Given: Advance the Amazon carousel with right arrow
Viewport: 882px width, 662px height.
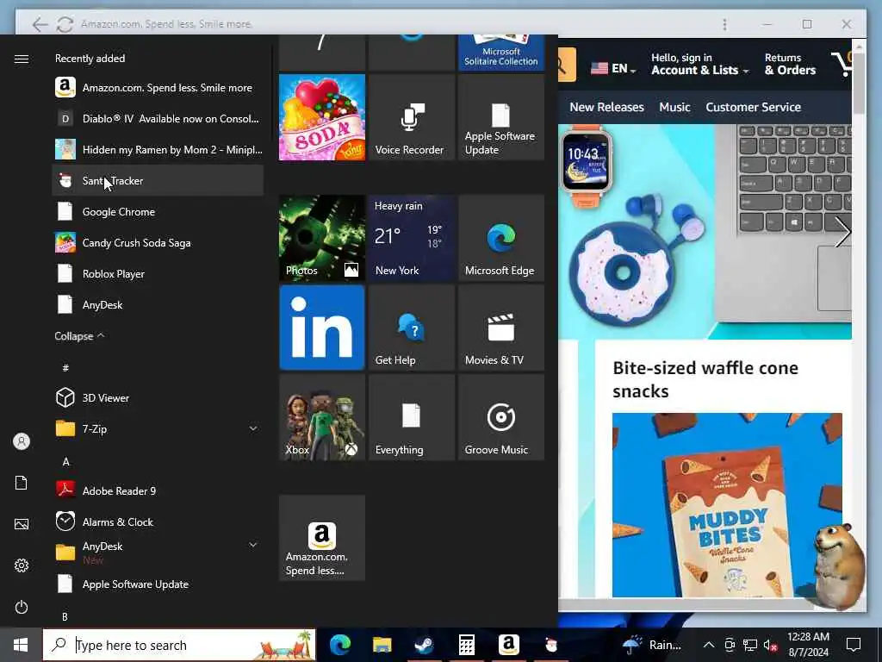Looking at the screenshot, I should tap(842, 232).
